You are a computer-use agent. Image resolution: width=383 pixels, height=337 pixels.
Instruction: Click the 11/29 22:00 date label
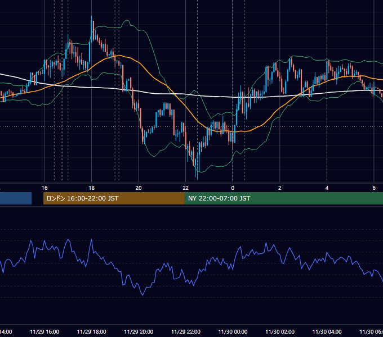coord(186,331)
